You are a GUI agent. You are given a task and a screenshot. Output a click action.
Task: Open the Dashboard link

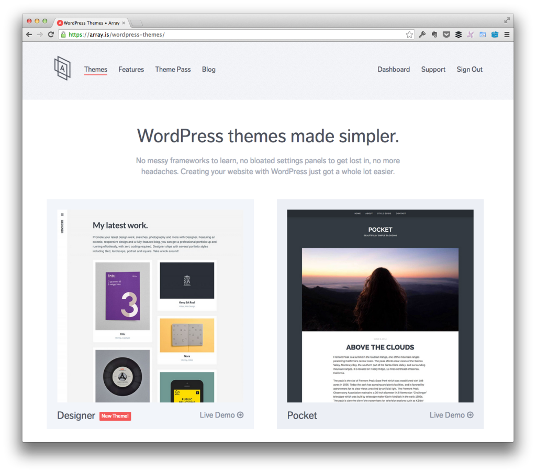(394, 70)
